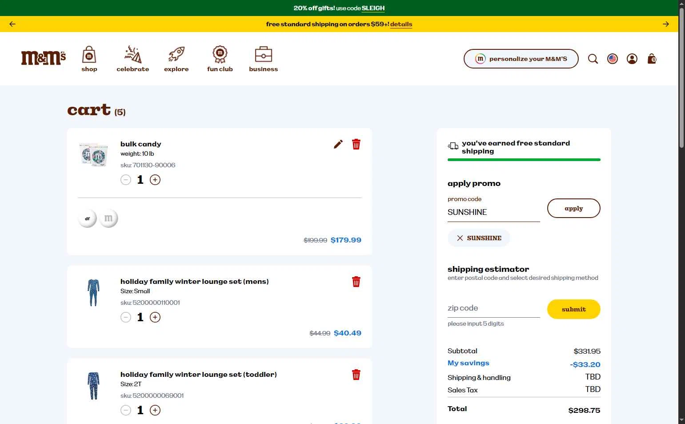The image size is (685, 424).
Task: Decrease mens lounge set quantity
Action: click(x=126, y=317)
